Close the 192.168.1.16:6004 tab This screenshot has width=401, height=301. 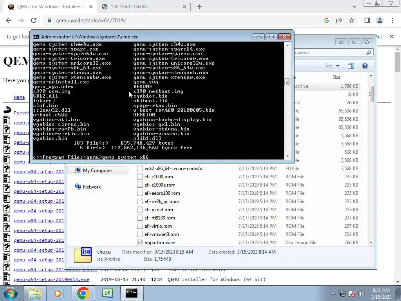(x=184, y=7)
